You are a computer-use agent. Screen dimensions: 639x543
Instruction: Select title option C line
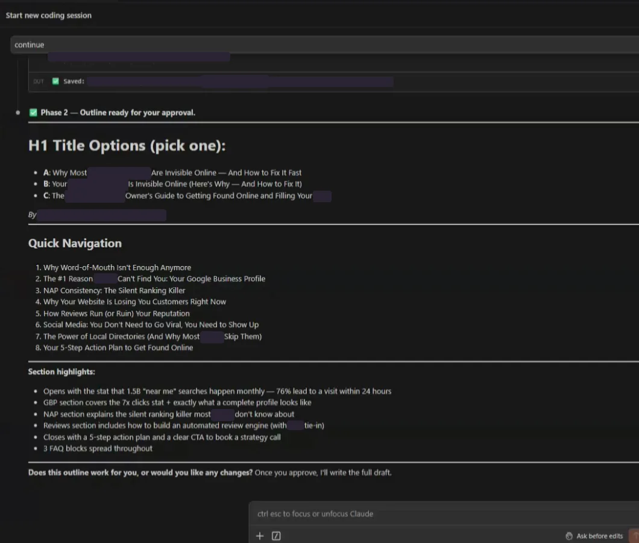(x=187, y=196)
